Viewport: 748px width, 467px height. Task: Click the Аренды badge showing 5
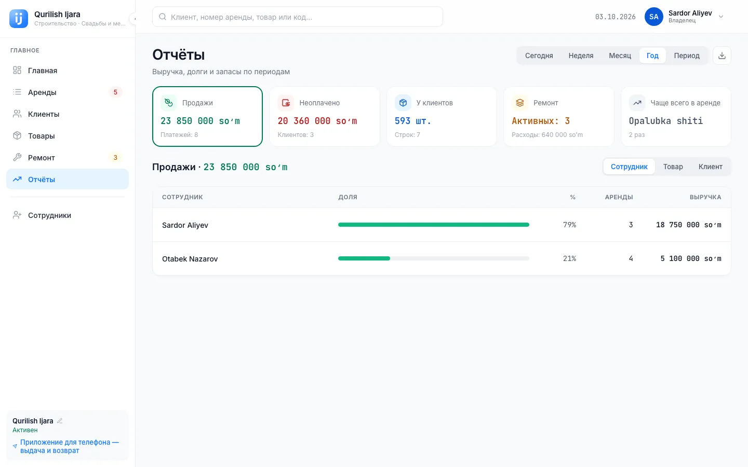pos(115,92)
